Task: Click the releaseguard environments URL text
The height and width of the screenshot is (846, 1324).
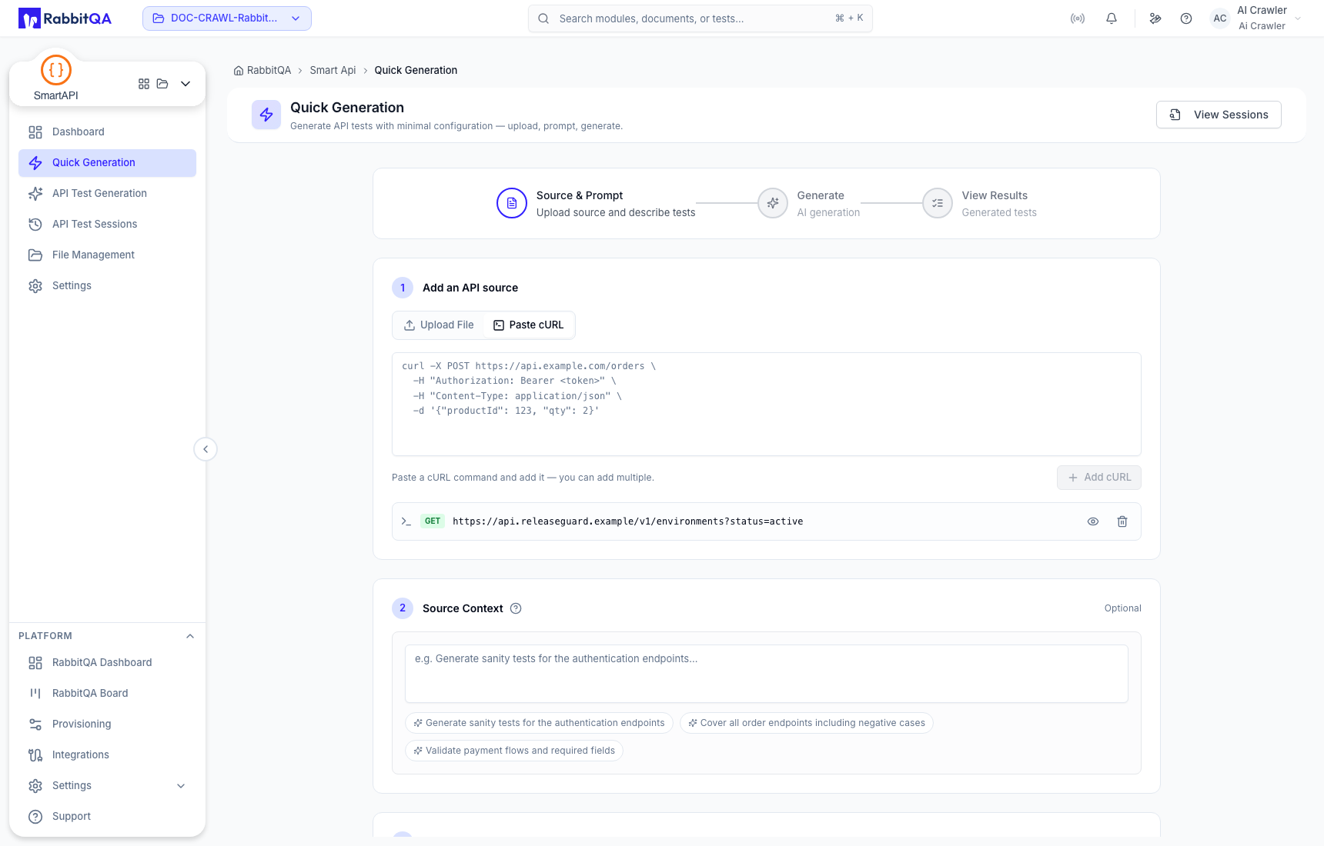Action: click(x=628, y=521)
